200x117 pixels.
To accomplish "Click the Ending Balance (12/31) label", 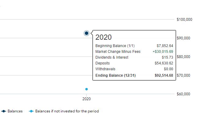I will [x=115, y=75].
